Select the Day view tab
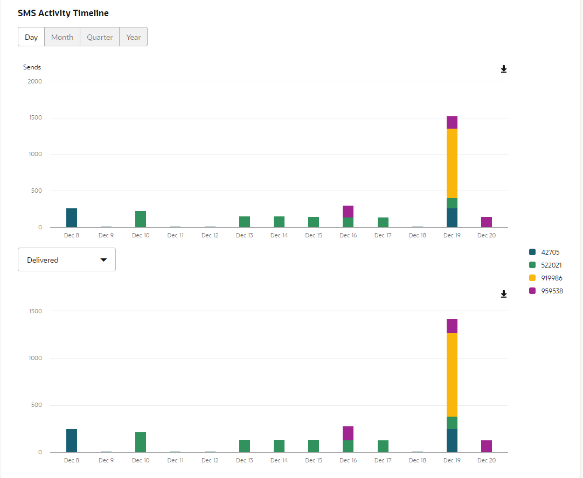Image resolution: width=583 pixels, height=478 pixels. pyautogui.click(x=31, y=37)
